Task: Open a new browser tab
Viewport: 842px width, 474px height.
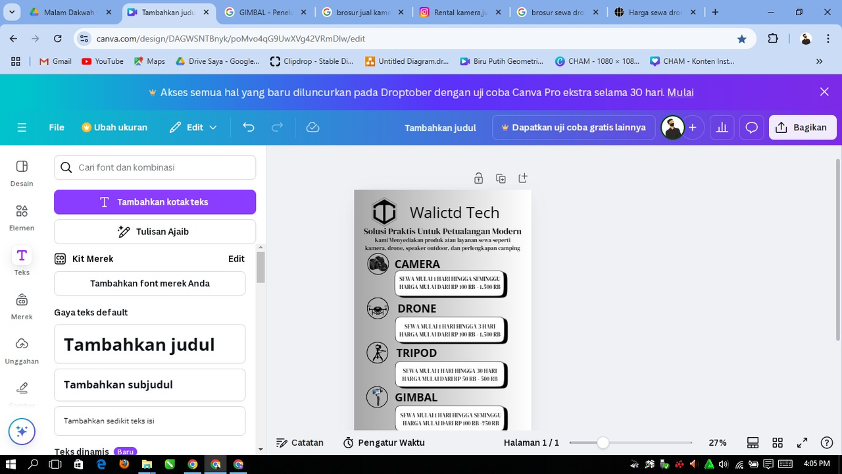Action: [715, 12]
